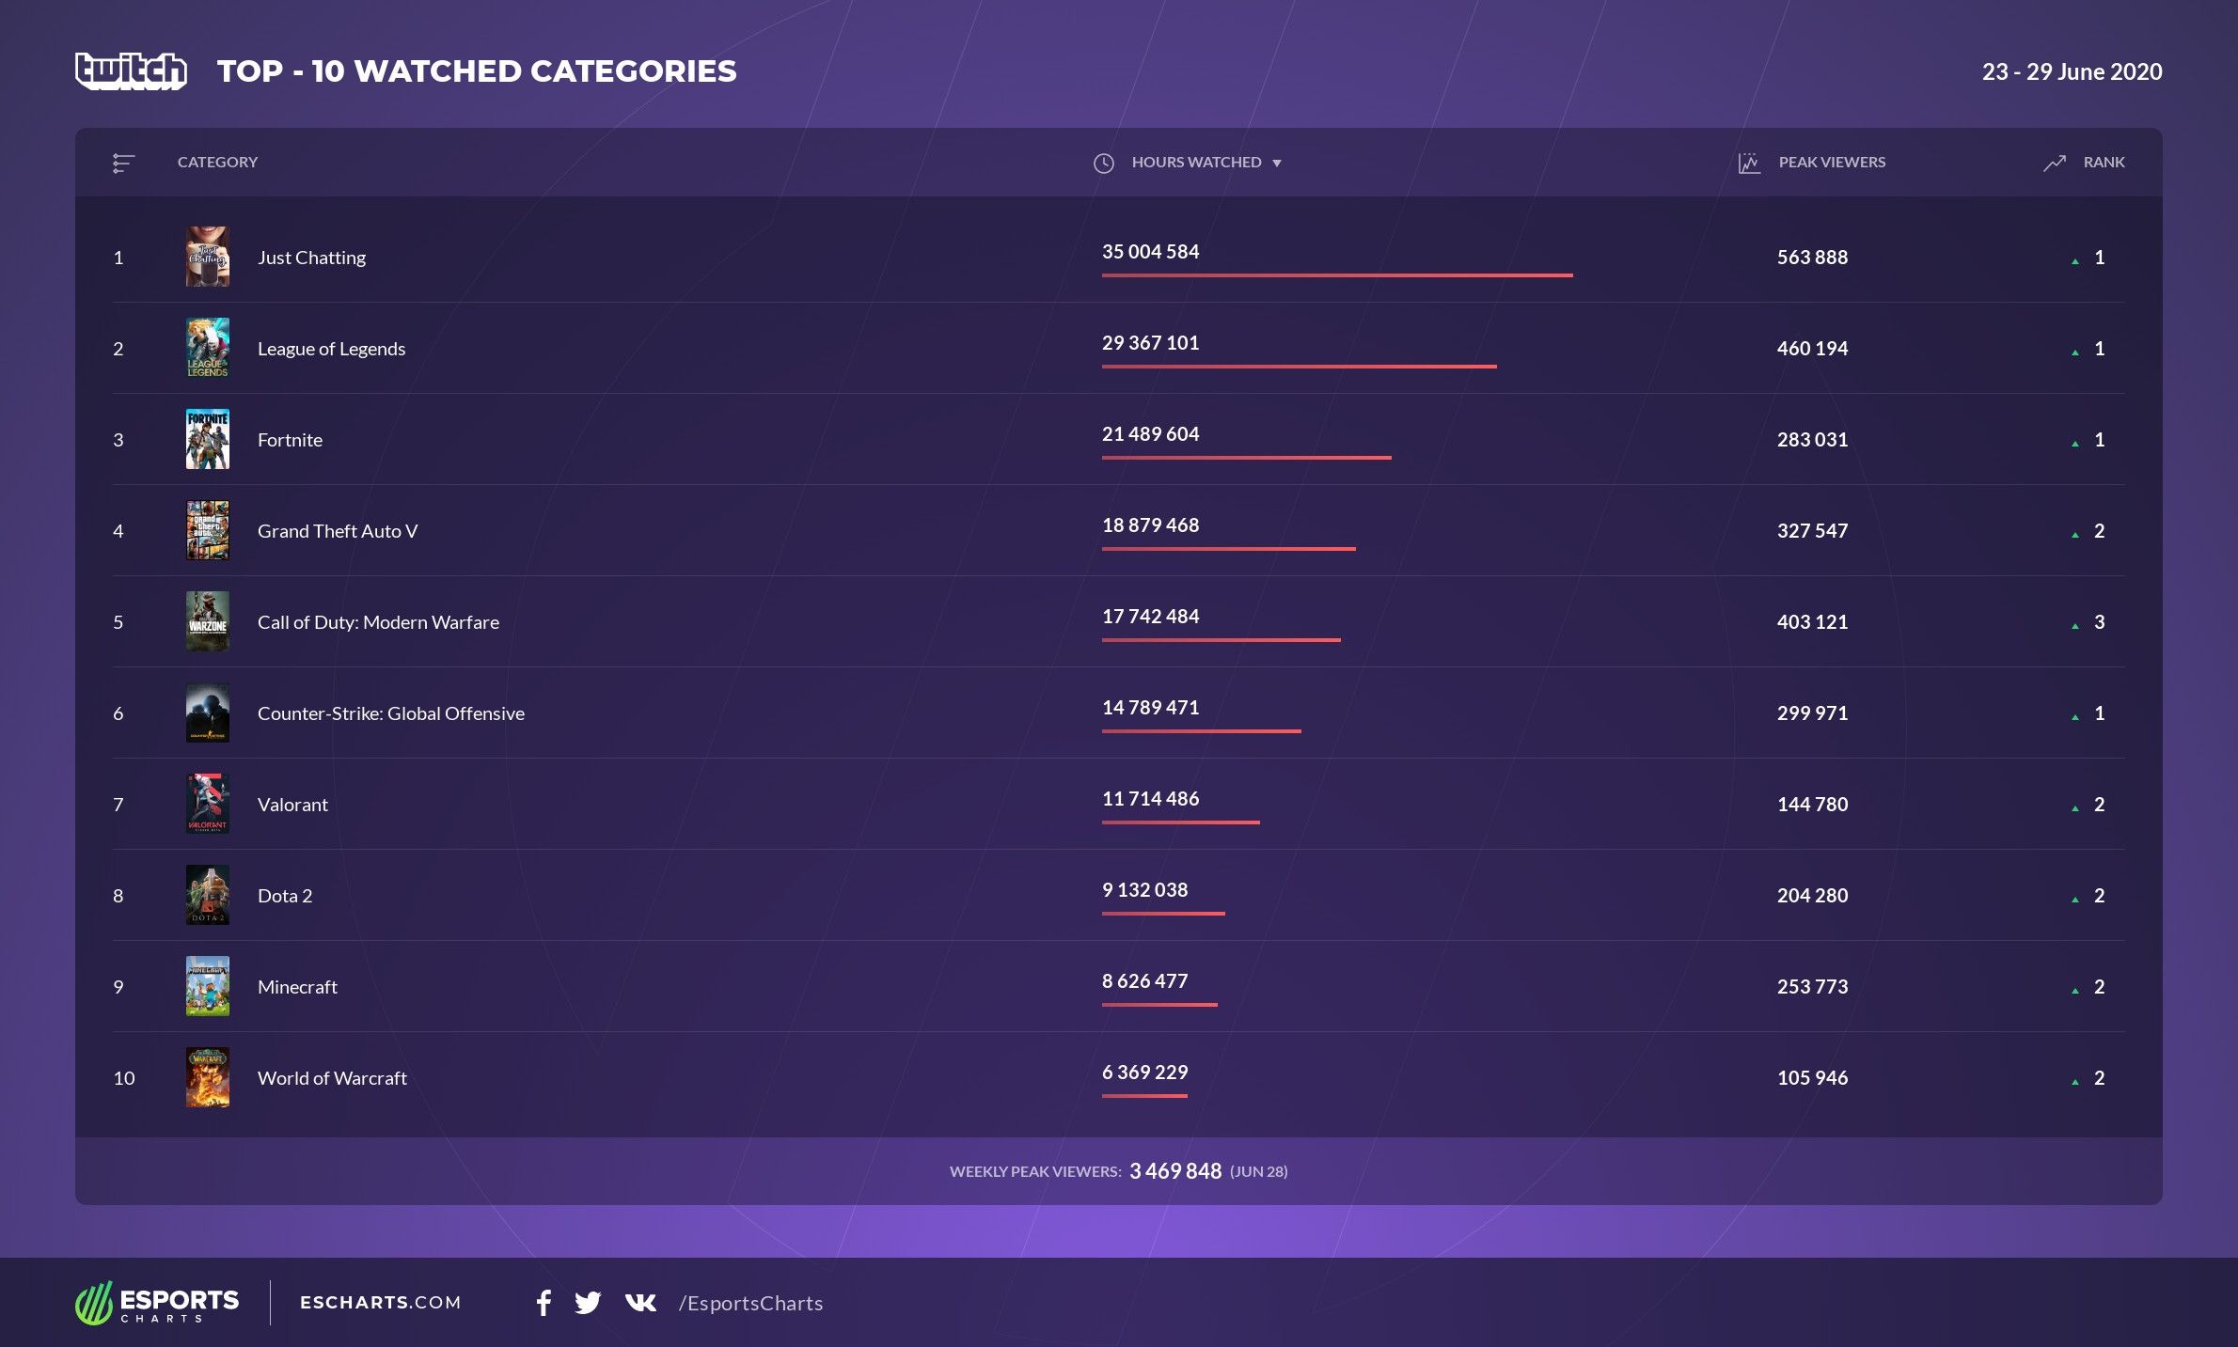This screenshot has width=2238, height=1347.
Task: Select the Category column header
Action: [x=217, y=163]
